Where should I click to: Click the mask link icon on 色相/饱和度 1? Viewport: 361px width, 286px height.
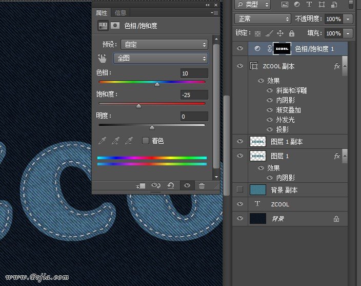pos(269,48)
